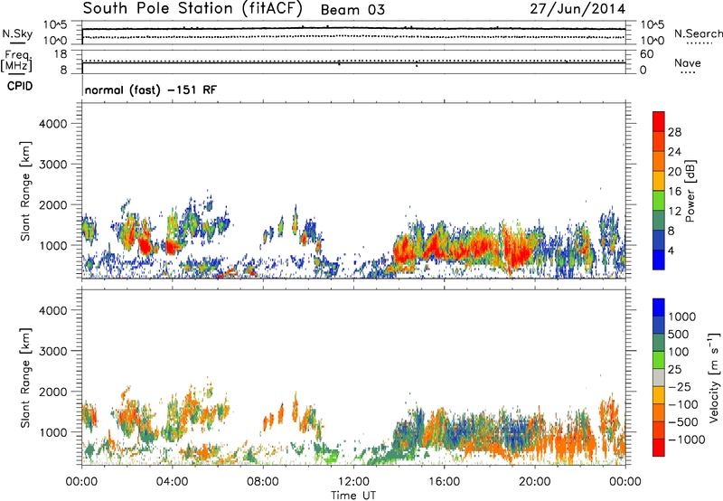Click the '24' power colorbar label

(x=674, y=152)
